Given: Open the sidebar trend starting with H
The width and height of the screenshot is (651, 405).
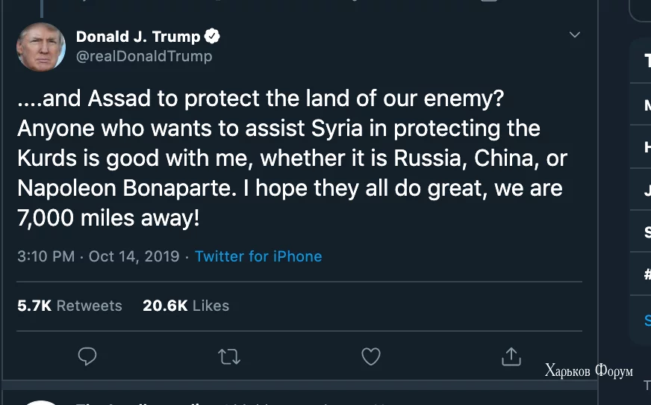Looking at the screenshot, I should pos(647,147).
